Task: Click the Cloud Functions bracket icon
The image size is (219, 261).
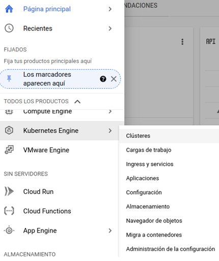Action: (x=9, y=211)
